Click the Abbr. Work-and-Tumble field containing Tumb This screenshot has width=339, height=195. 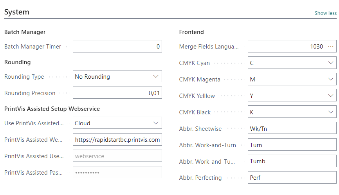click(x=292, y=161)
